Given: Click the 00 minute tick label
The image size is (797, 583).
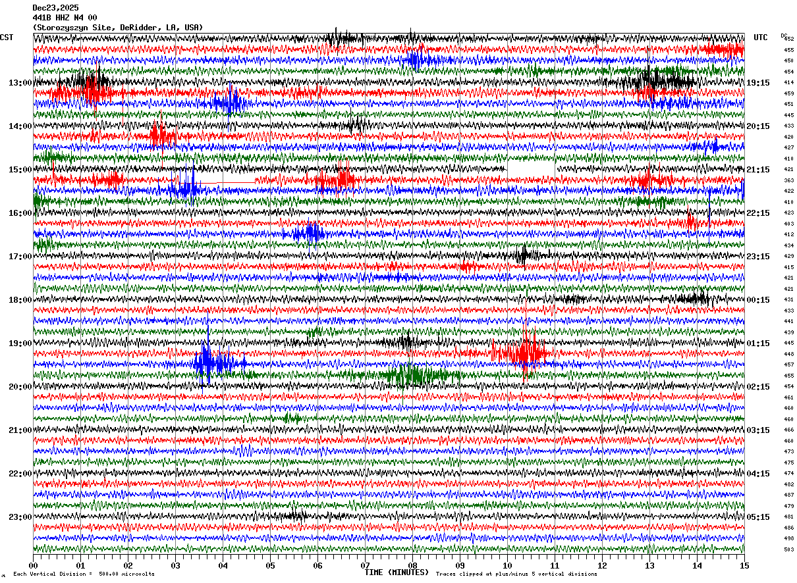Looking at the screenshot, I should tap(33, 565).
